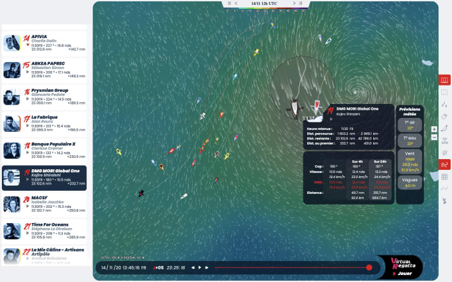
Task: Click the Sur 4h forecast column header
Action: click(x=357, y=162)
